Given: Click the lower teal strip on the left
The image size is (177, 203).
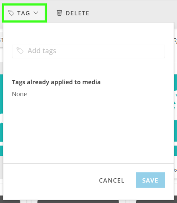Looking at the screenshot, I should coord(1,151).
